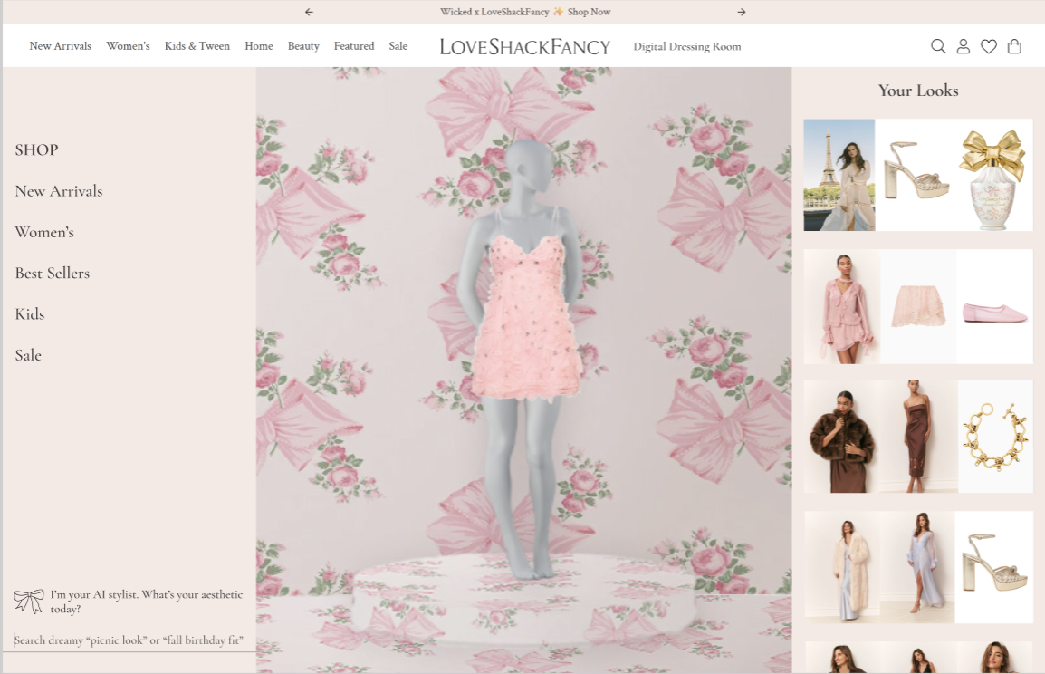Select Eiffel Tower model look thumbnail
This screenshot has height=674, width=1045.
[839, 176]
